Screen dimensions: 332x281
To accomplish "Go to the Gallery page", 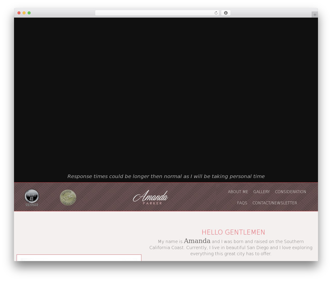I will point(261,192).
